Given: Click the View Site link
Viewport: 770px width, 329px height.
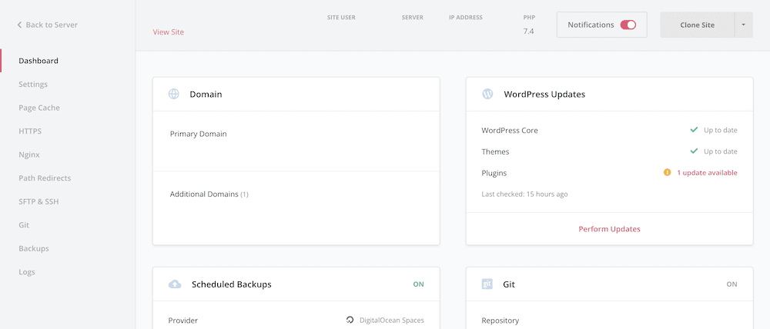Looking at the screenshot, I should pos(169,32).
